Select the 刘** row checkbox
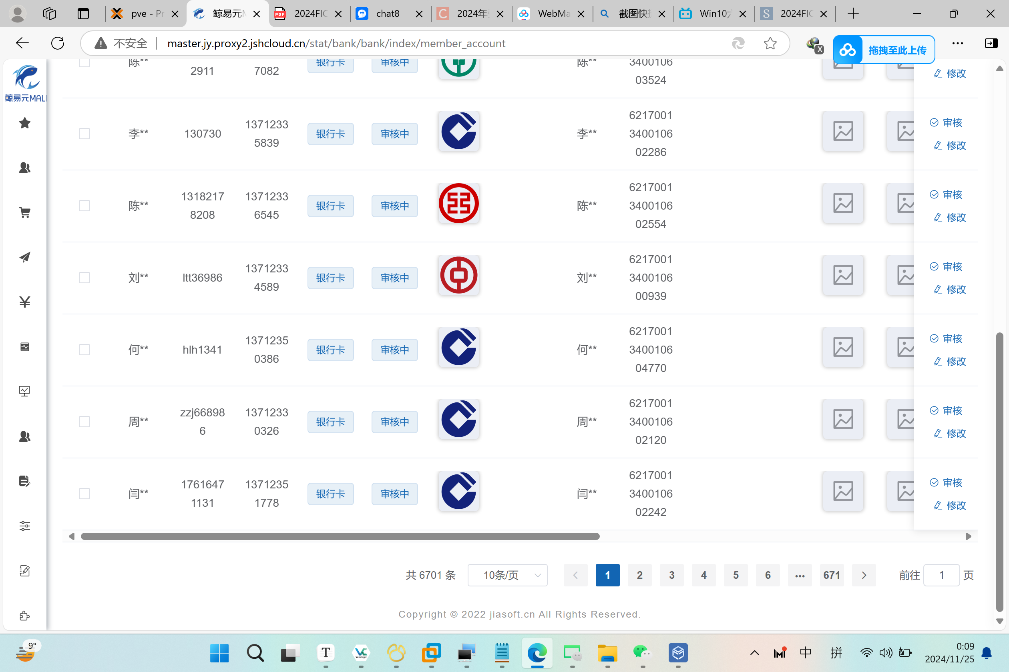 [x=84, y=278]
